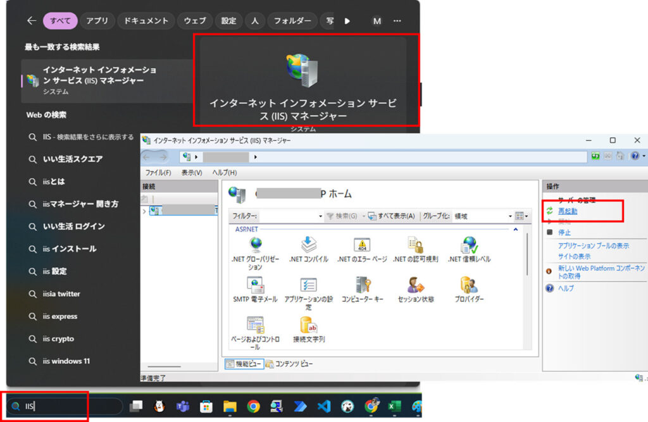This screenshot has width=648, height=422.
Task: Select the ドキュメント search filter tab
Action: 146,21
